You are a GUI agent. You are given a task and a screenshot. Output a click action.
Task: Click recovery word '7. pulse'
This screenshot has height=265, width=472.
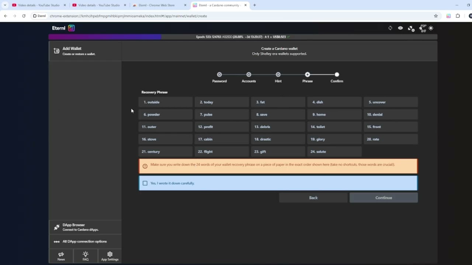(222, 114)
